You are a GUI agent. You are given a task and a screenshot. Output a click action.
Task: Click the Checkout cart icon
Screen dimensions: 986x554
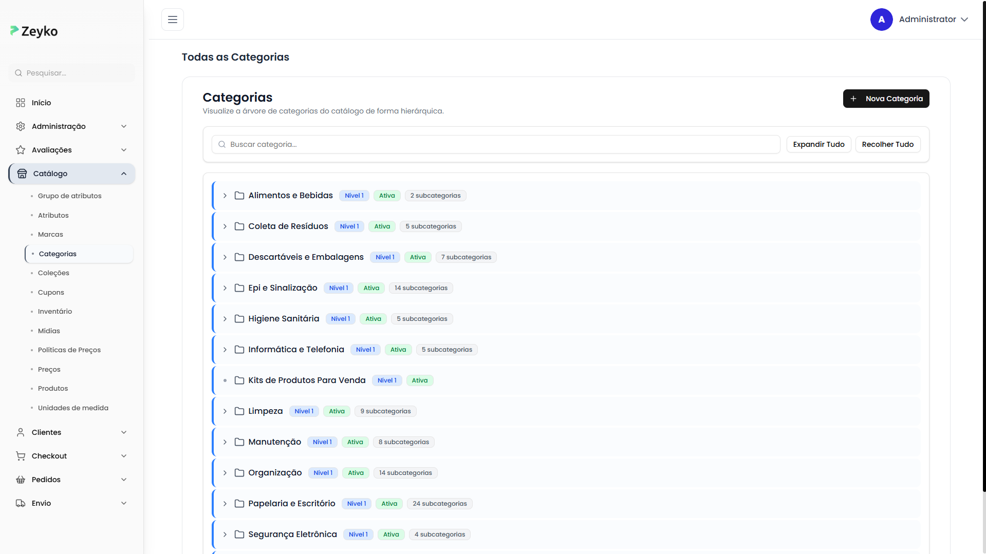[x=21, y=456]
